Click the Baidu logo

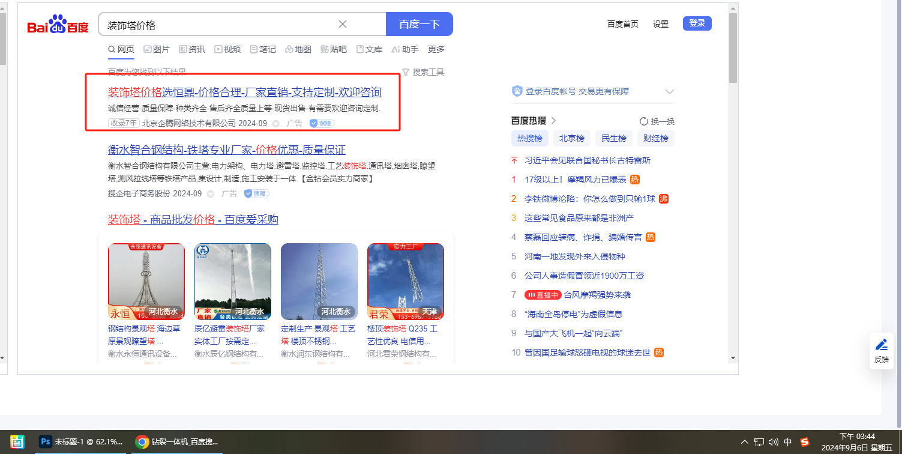58,25
